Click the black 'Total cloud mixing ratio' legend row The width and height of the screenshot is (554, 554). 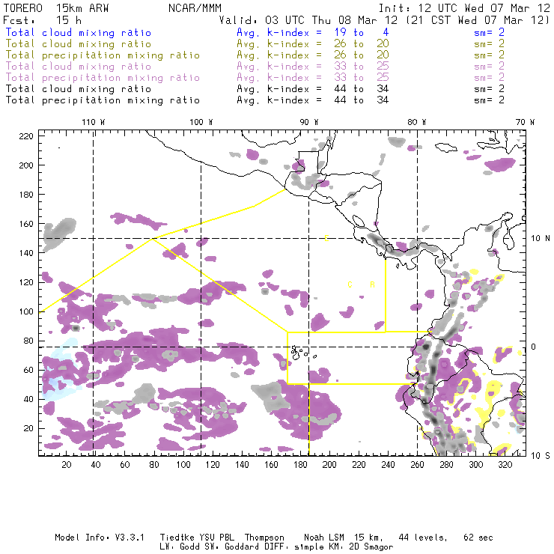tap(79, 89)
